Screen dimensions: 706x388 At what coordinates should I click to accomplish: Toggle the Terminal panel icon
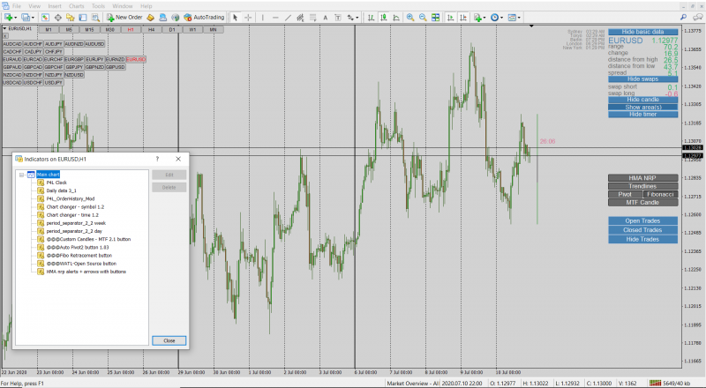83,17
